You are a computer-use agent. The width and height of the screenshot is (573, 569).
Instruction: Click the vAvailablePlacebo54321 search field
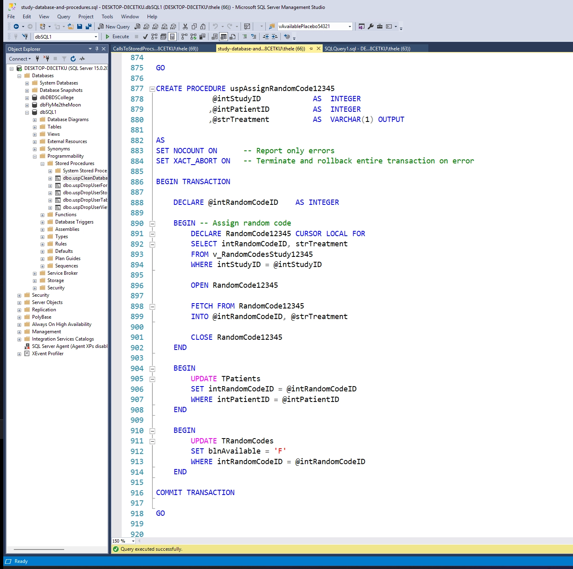pyautogui.click(x=312, y=26)
